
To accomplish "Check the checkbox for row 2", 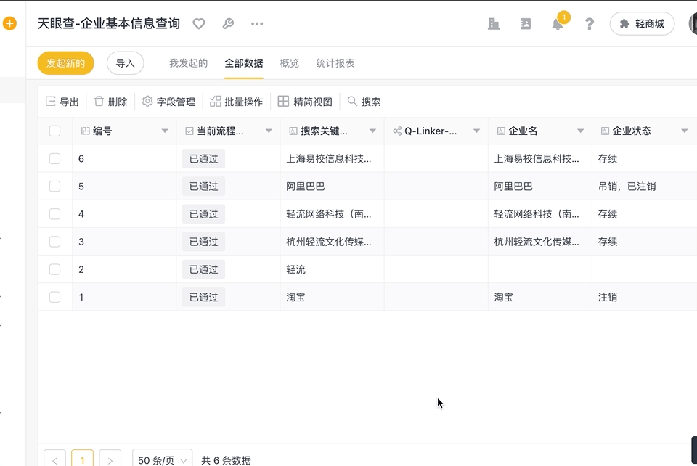I will (x=54, y=269).
